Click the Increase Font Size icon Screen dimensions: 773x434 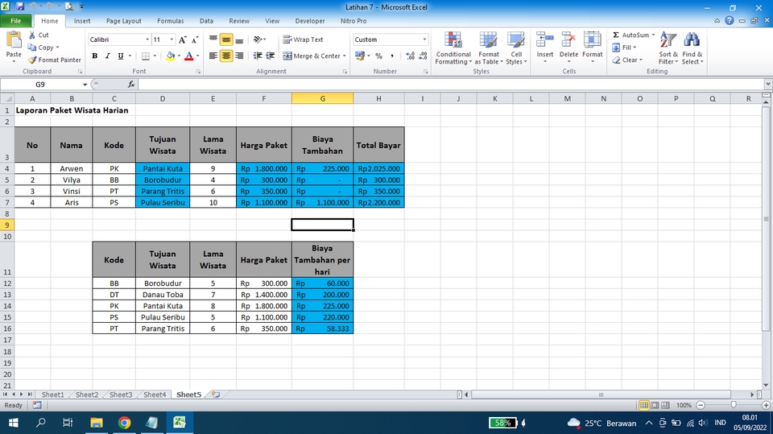[x=183, y=39]
